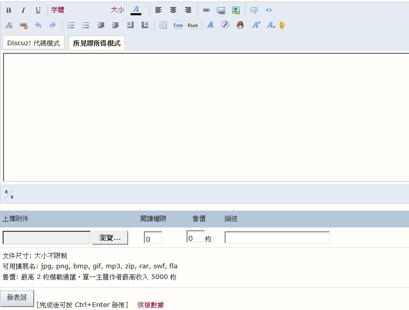Align text to the left
This screenshot has height=310, width=409.
[x=159, y=10]
